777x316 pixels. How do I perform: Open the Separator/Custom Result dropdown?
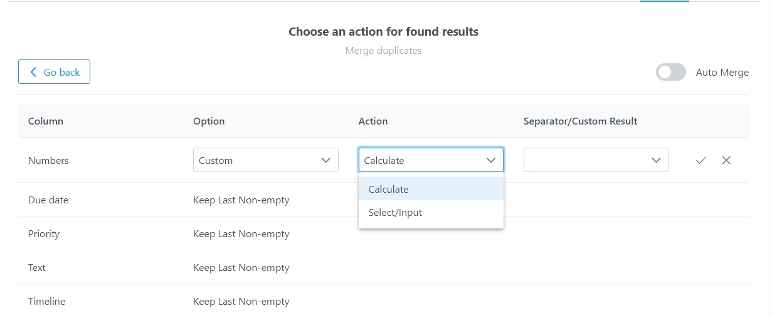tap(596, 160)
